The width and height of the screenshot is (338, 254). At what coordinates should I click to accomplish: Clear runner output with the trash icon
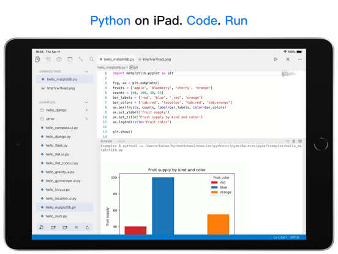point(293,141)
